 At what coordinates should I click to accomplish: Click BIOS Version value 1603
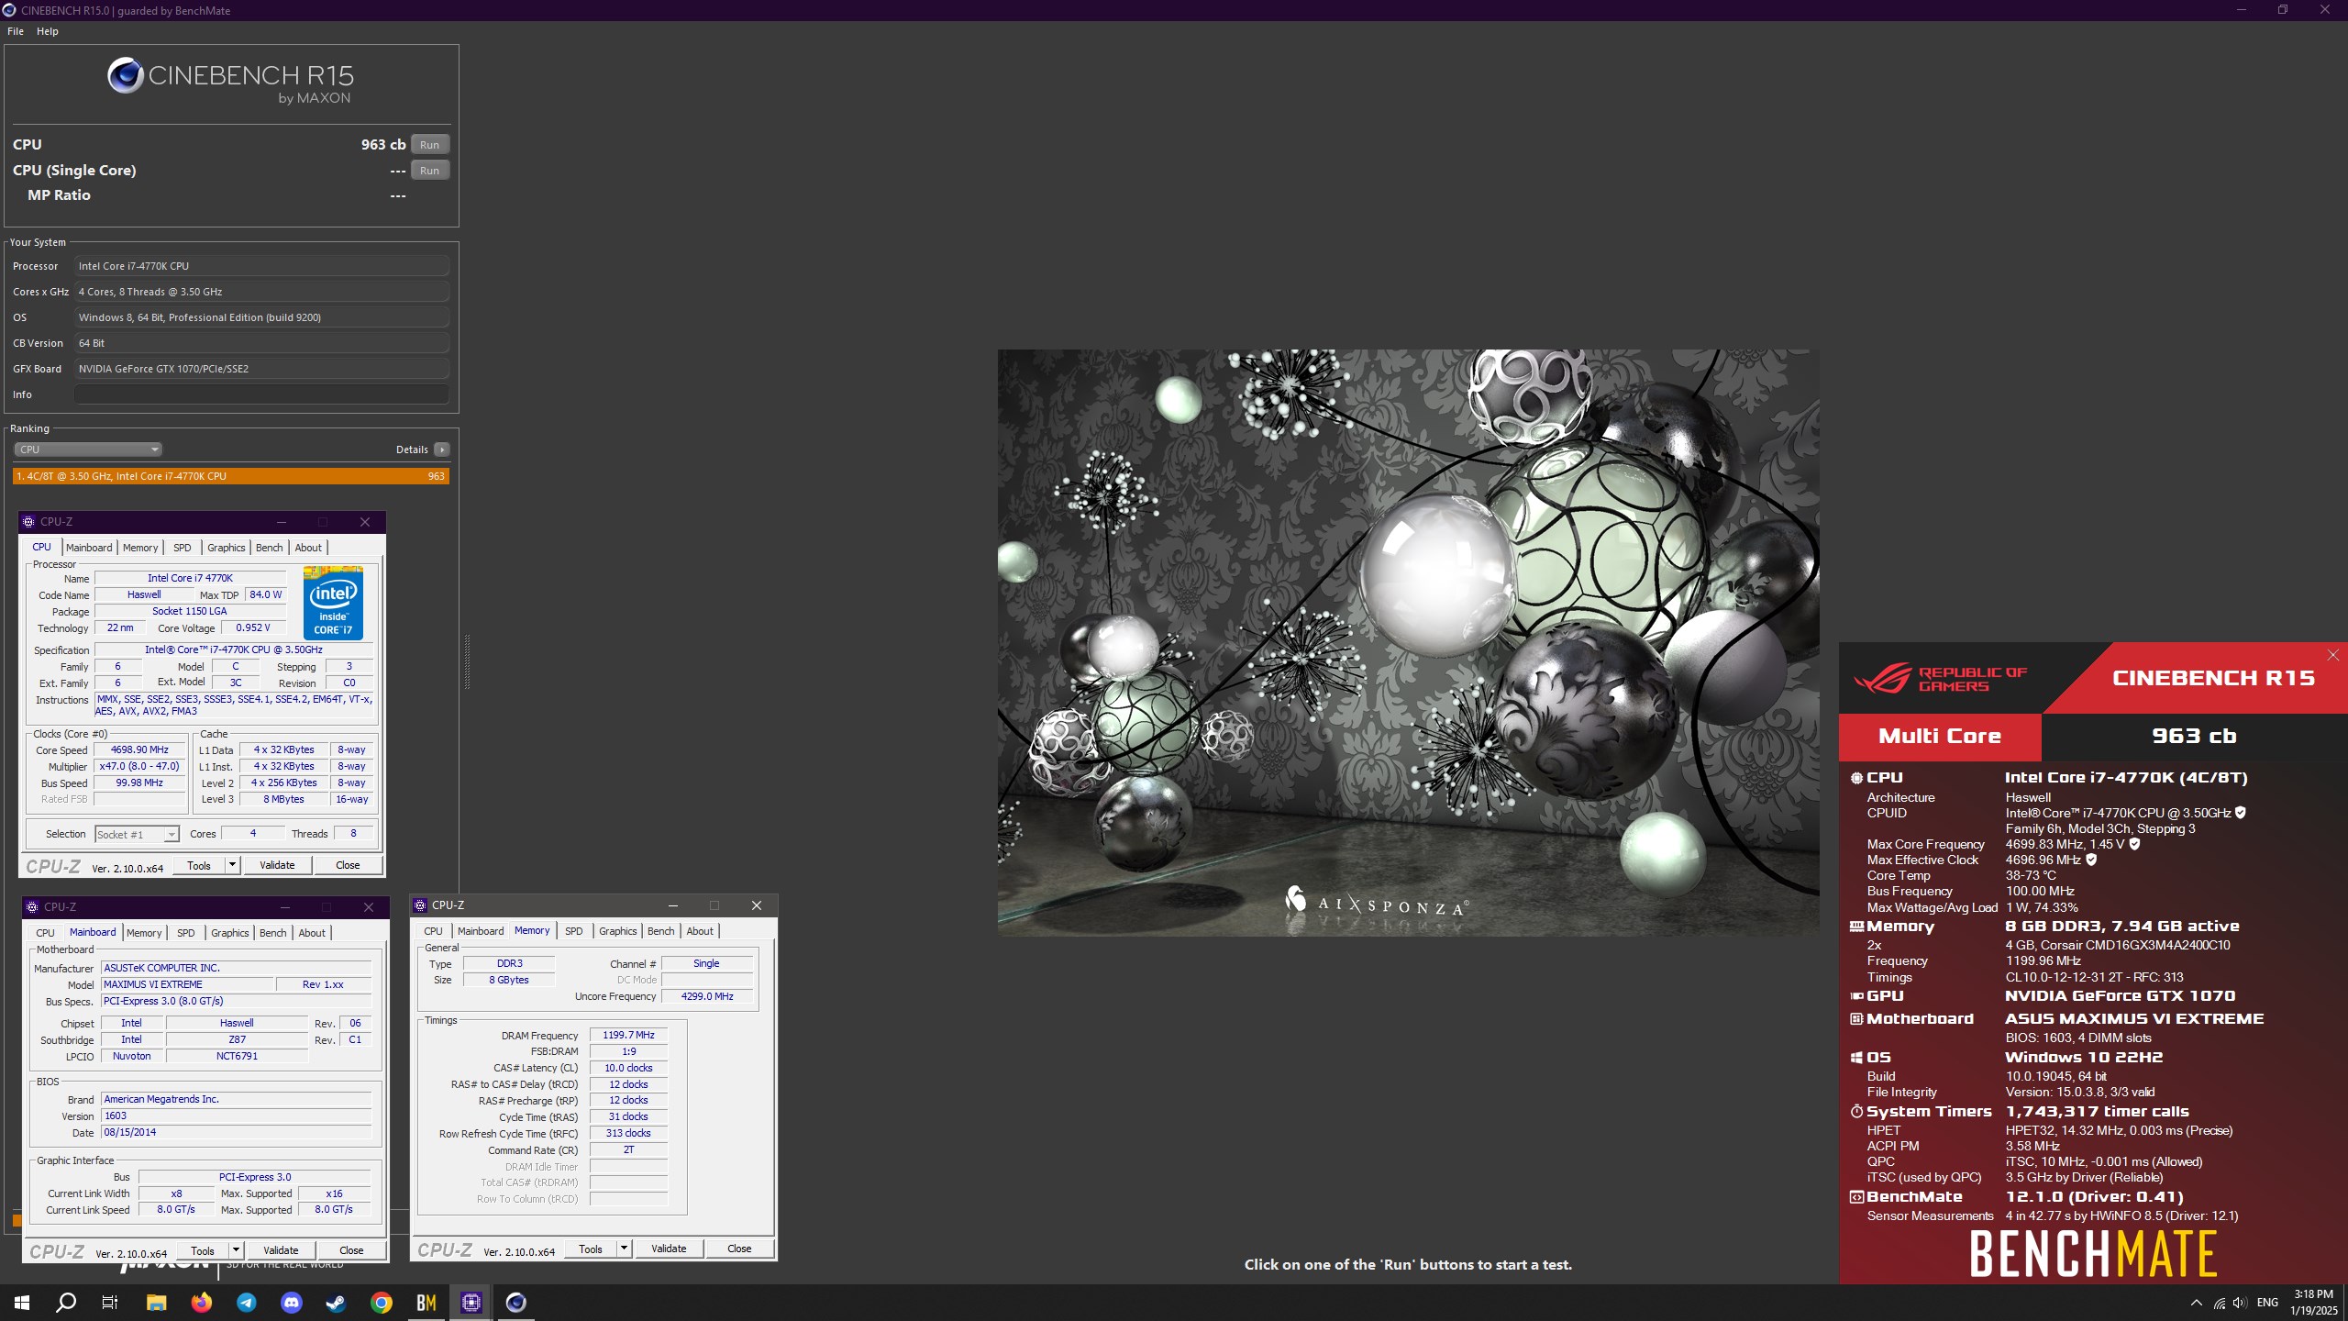click(237, 1116)
